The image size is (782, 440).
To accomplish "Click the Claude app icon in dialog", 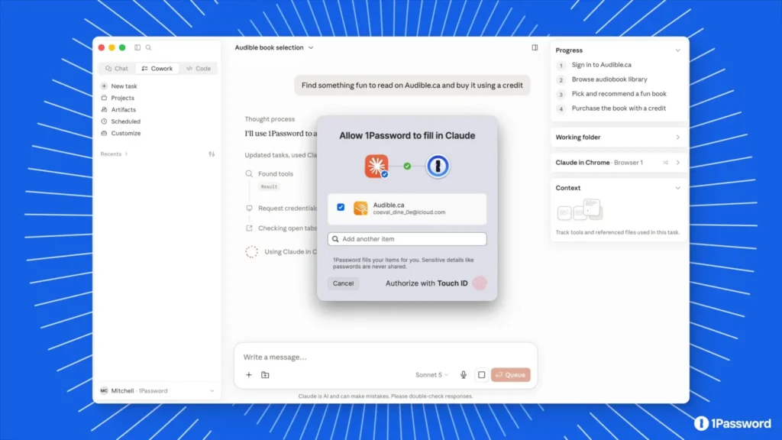I will point(376,166).
